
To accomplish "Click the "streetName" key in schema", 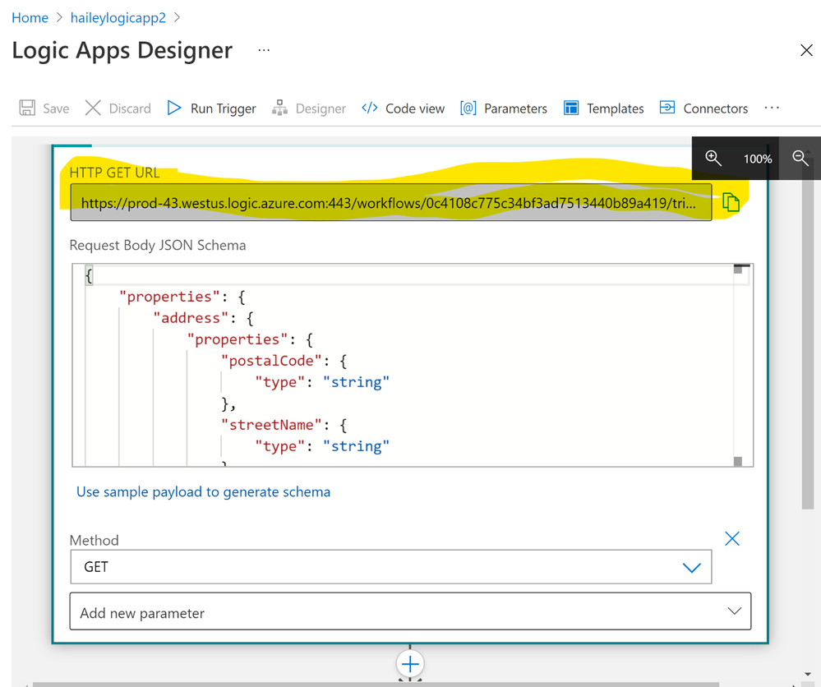I will [x=270, y=425].
